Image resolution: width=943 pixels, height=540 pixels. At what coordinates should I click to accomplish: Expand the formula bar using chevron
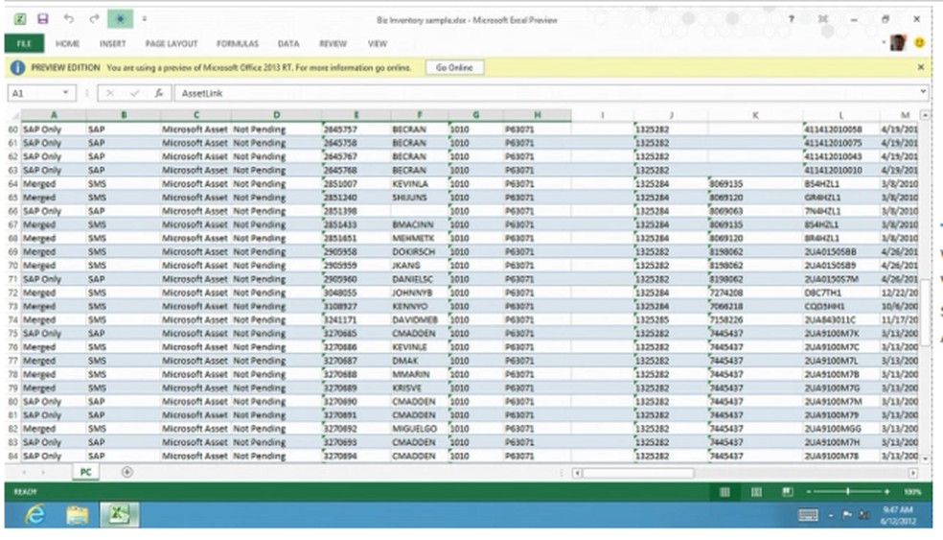pos(923,93)
